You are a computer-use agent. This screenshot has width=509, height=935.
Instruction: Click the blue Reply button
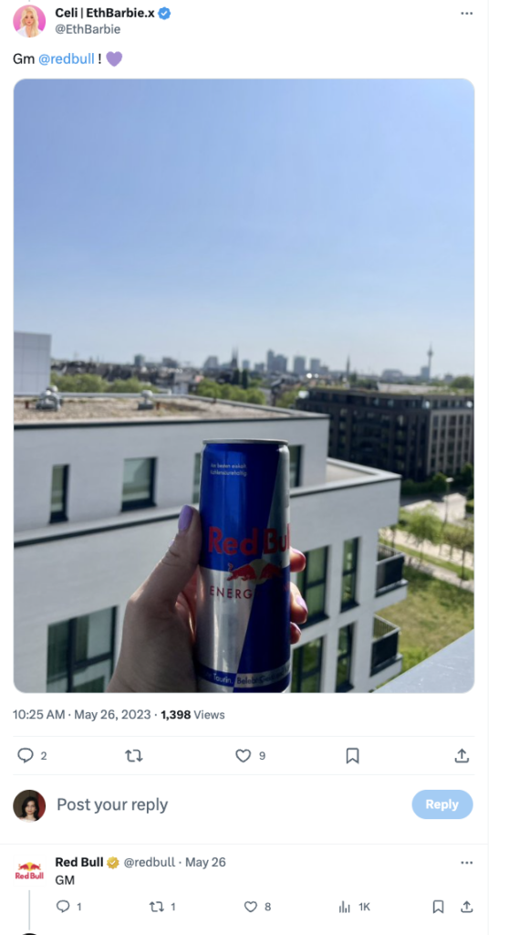point(442,804)
